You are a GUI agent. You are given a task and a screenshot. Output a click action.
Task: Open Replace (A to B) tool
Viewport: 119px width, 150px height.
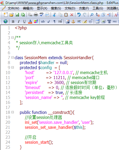(97, 15)
